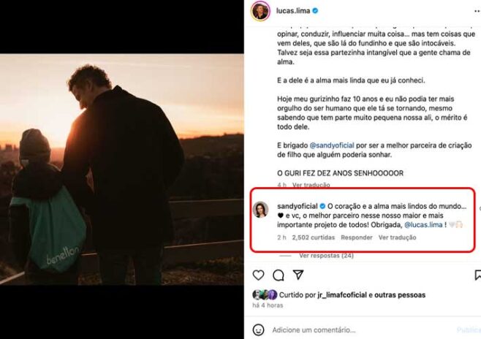
Task: Like the post with the heart icon
Action: (258, 275)
